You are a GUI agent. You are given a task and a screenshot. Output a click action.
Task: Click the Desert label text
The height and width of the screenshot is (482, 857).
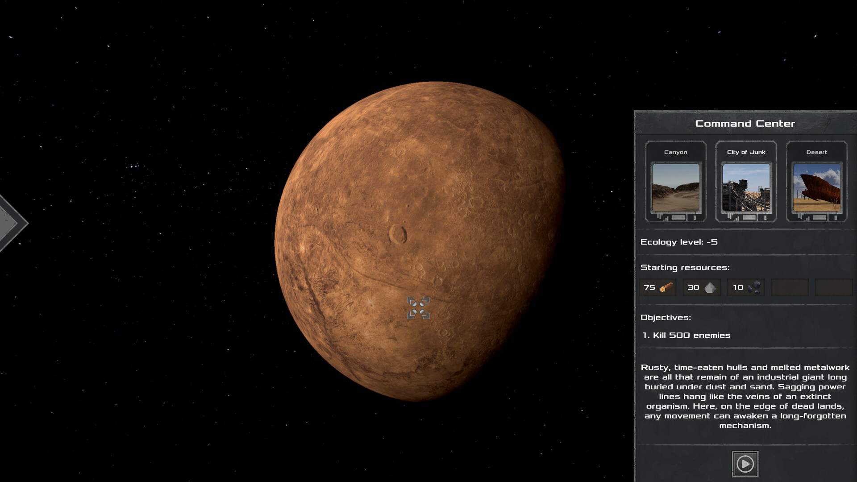(x=816, y=152)
